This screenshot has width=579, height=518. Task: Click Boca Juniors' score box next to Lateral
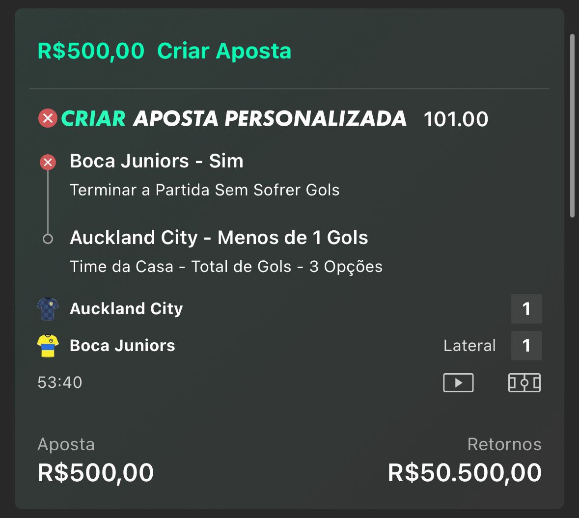pos(526,346)
